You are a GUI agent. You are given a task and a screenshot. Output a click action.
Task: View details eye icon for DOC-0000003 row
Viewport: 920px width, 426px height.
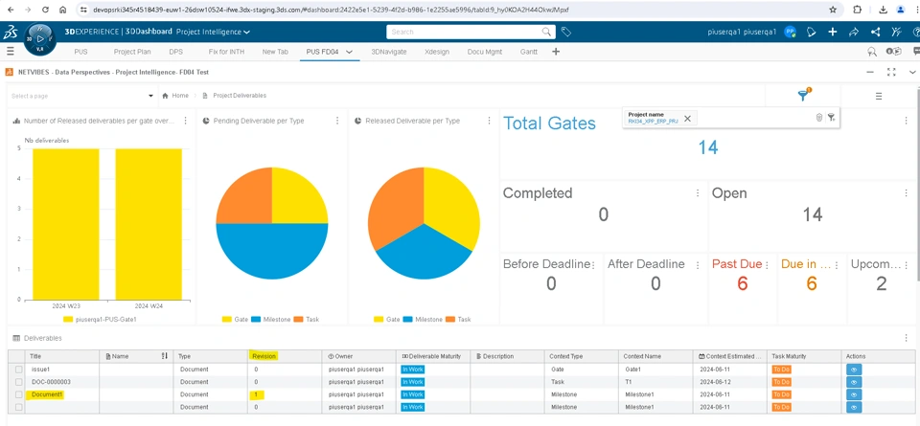[854, 382]
